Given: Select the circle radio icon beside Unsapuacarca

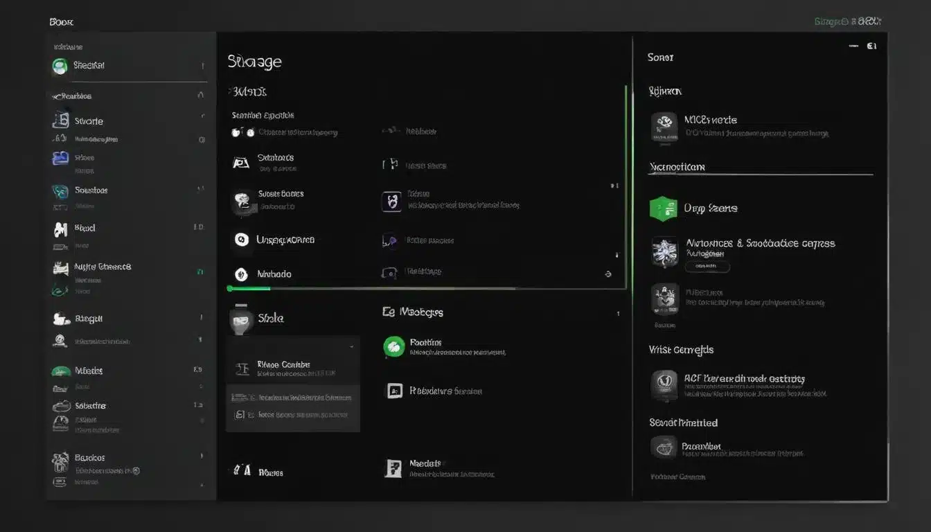Looking at the screenshot, I should (241, 240).
